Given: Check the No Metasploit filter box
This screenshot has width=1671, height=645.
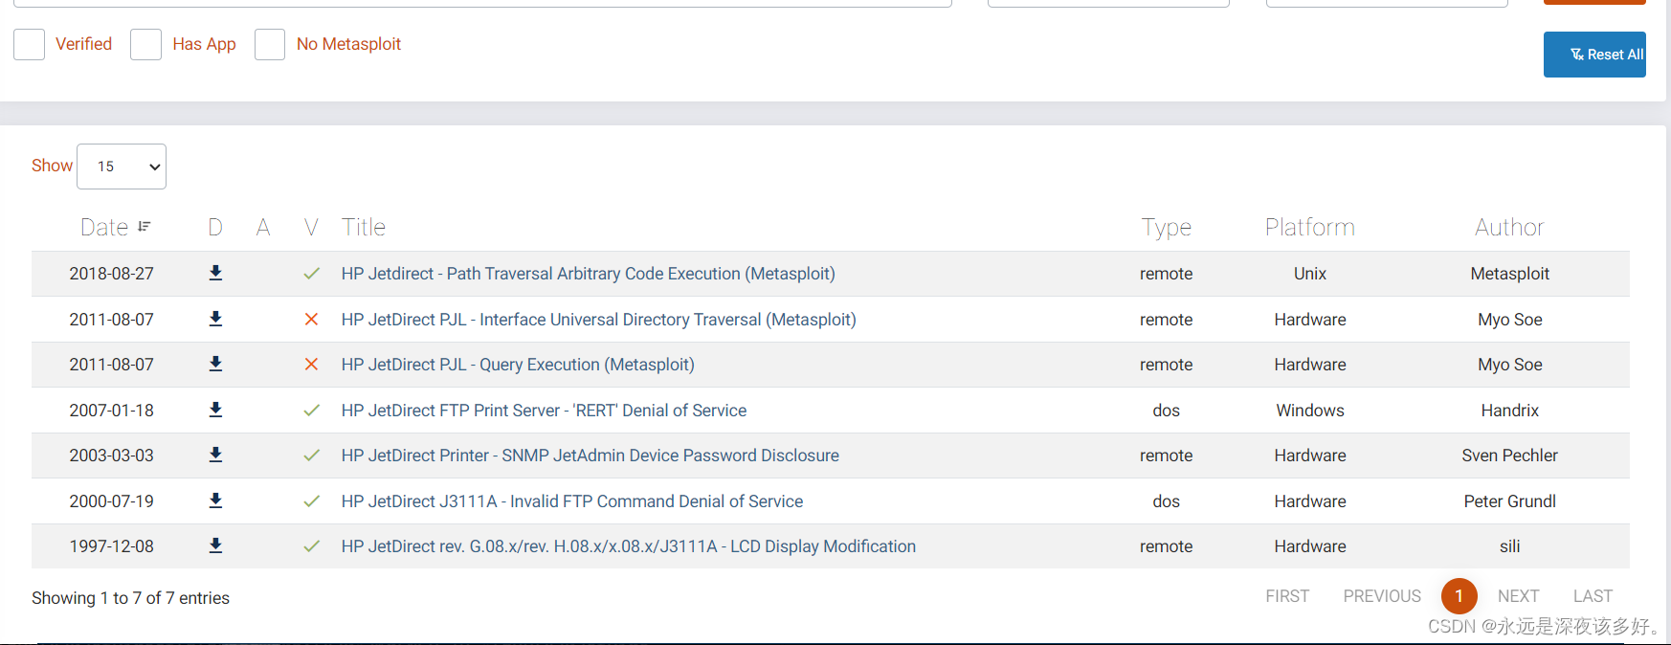Looking at the screenshot, I should [x=270, y=44].
